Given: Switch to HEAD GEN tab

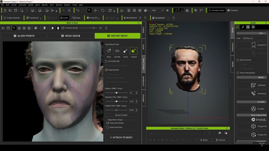Looking at the screenshot, I should 71,36.
